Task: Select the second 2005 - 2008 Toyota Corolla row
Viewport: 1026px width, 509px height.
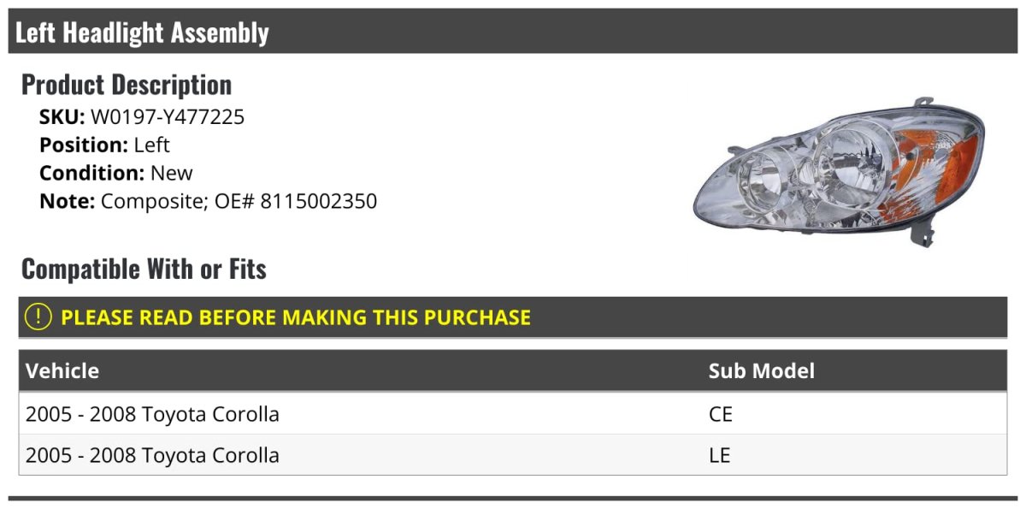Action: point(152,455)
